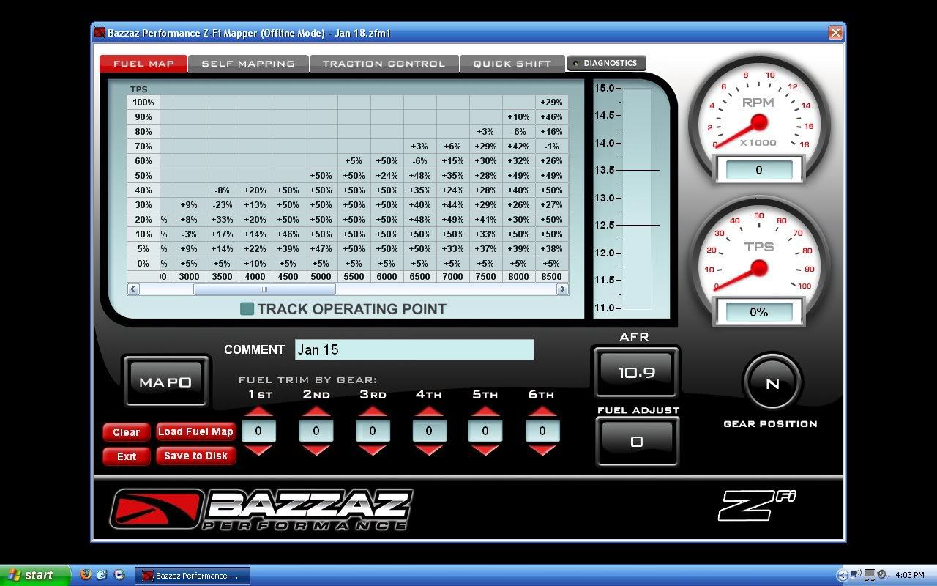Click the RPM readout box showing 0
The image size is (937, 586).
pyautogui.click(x=758, y=170)
